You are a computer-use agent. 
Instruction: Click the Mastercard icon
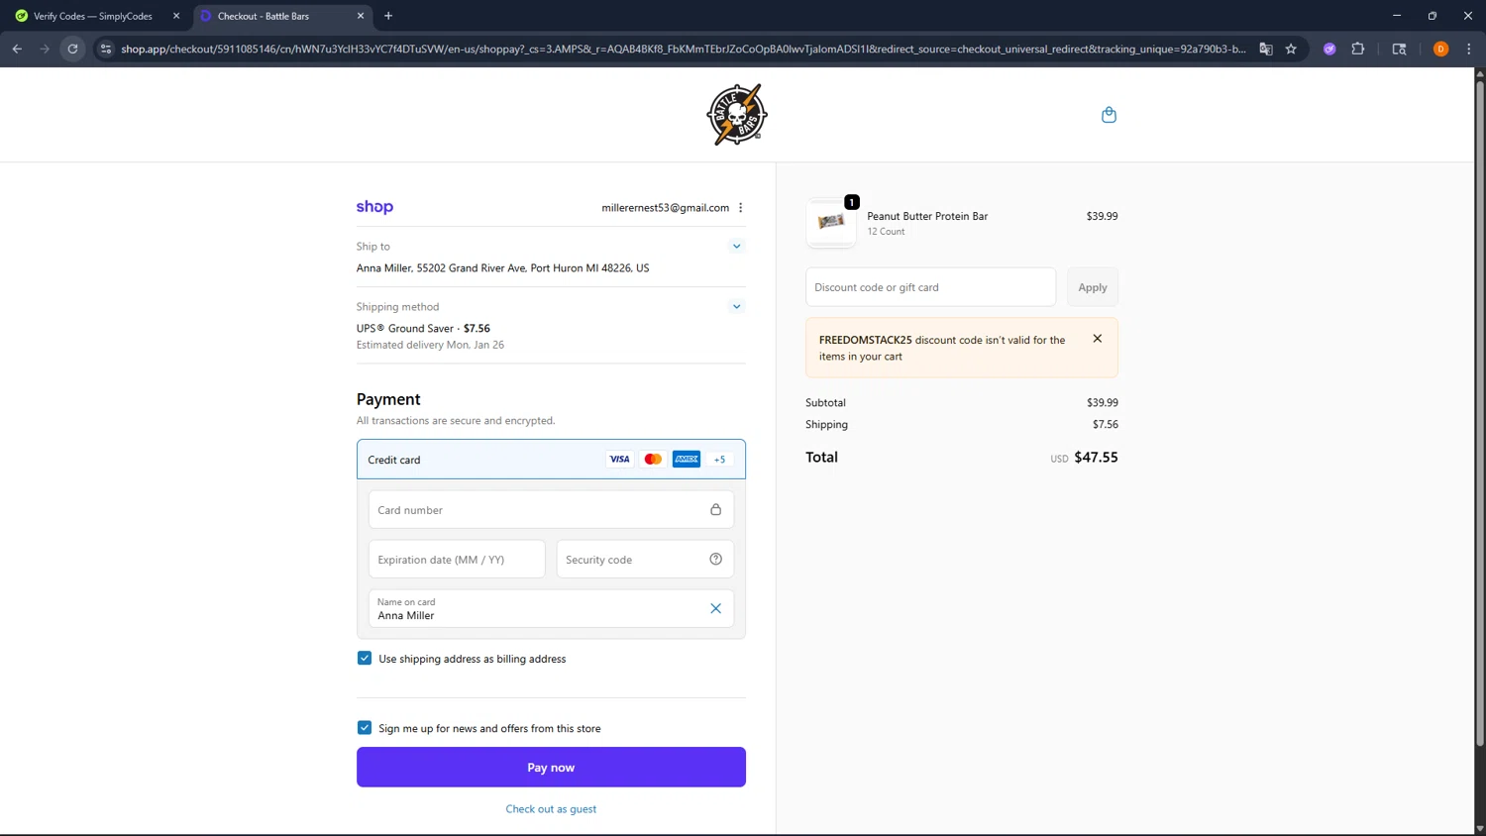coord(653,460)
